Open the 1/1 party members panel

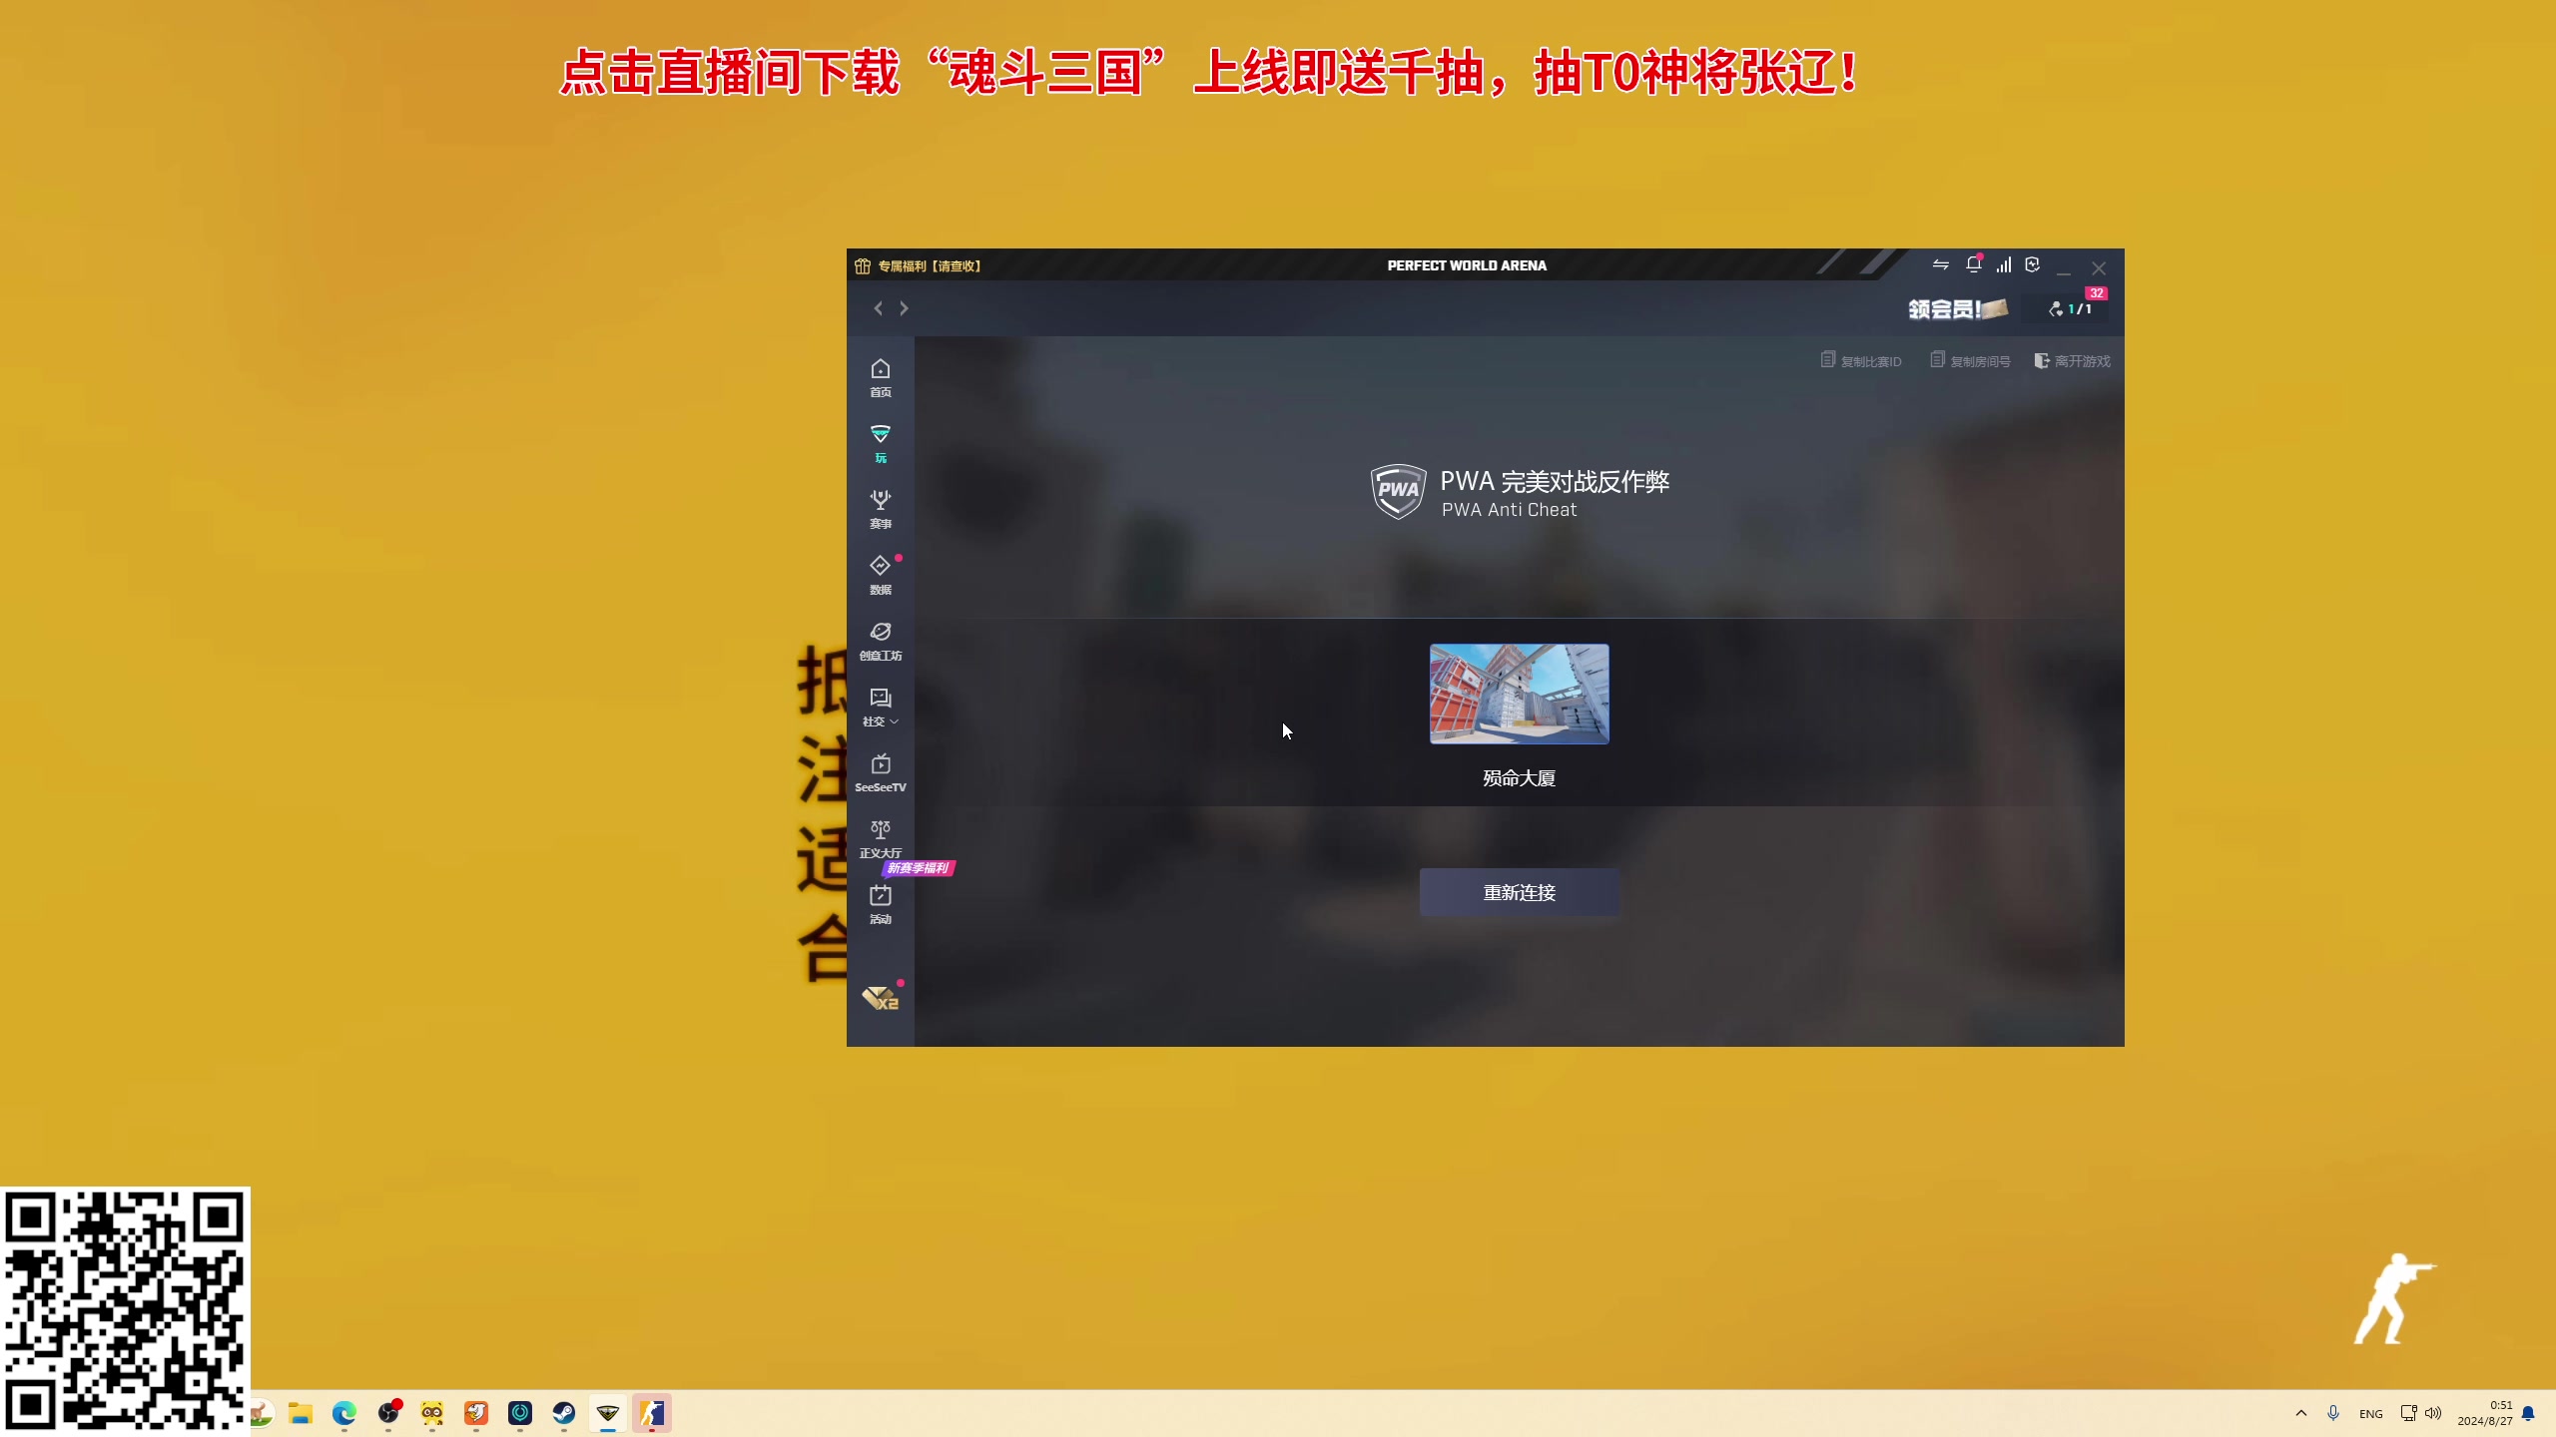click(2070, 309)
